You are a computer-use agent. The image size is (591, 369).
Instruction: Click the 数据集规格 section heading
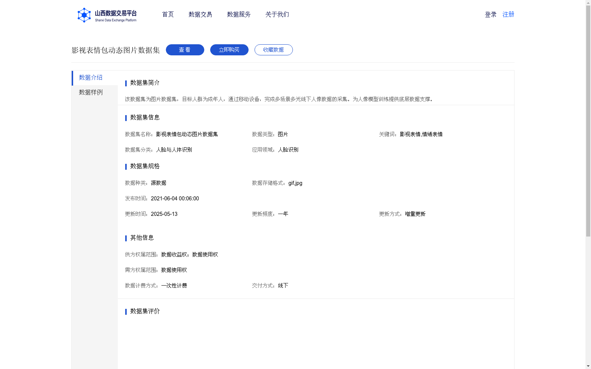point(145,166)
